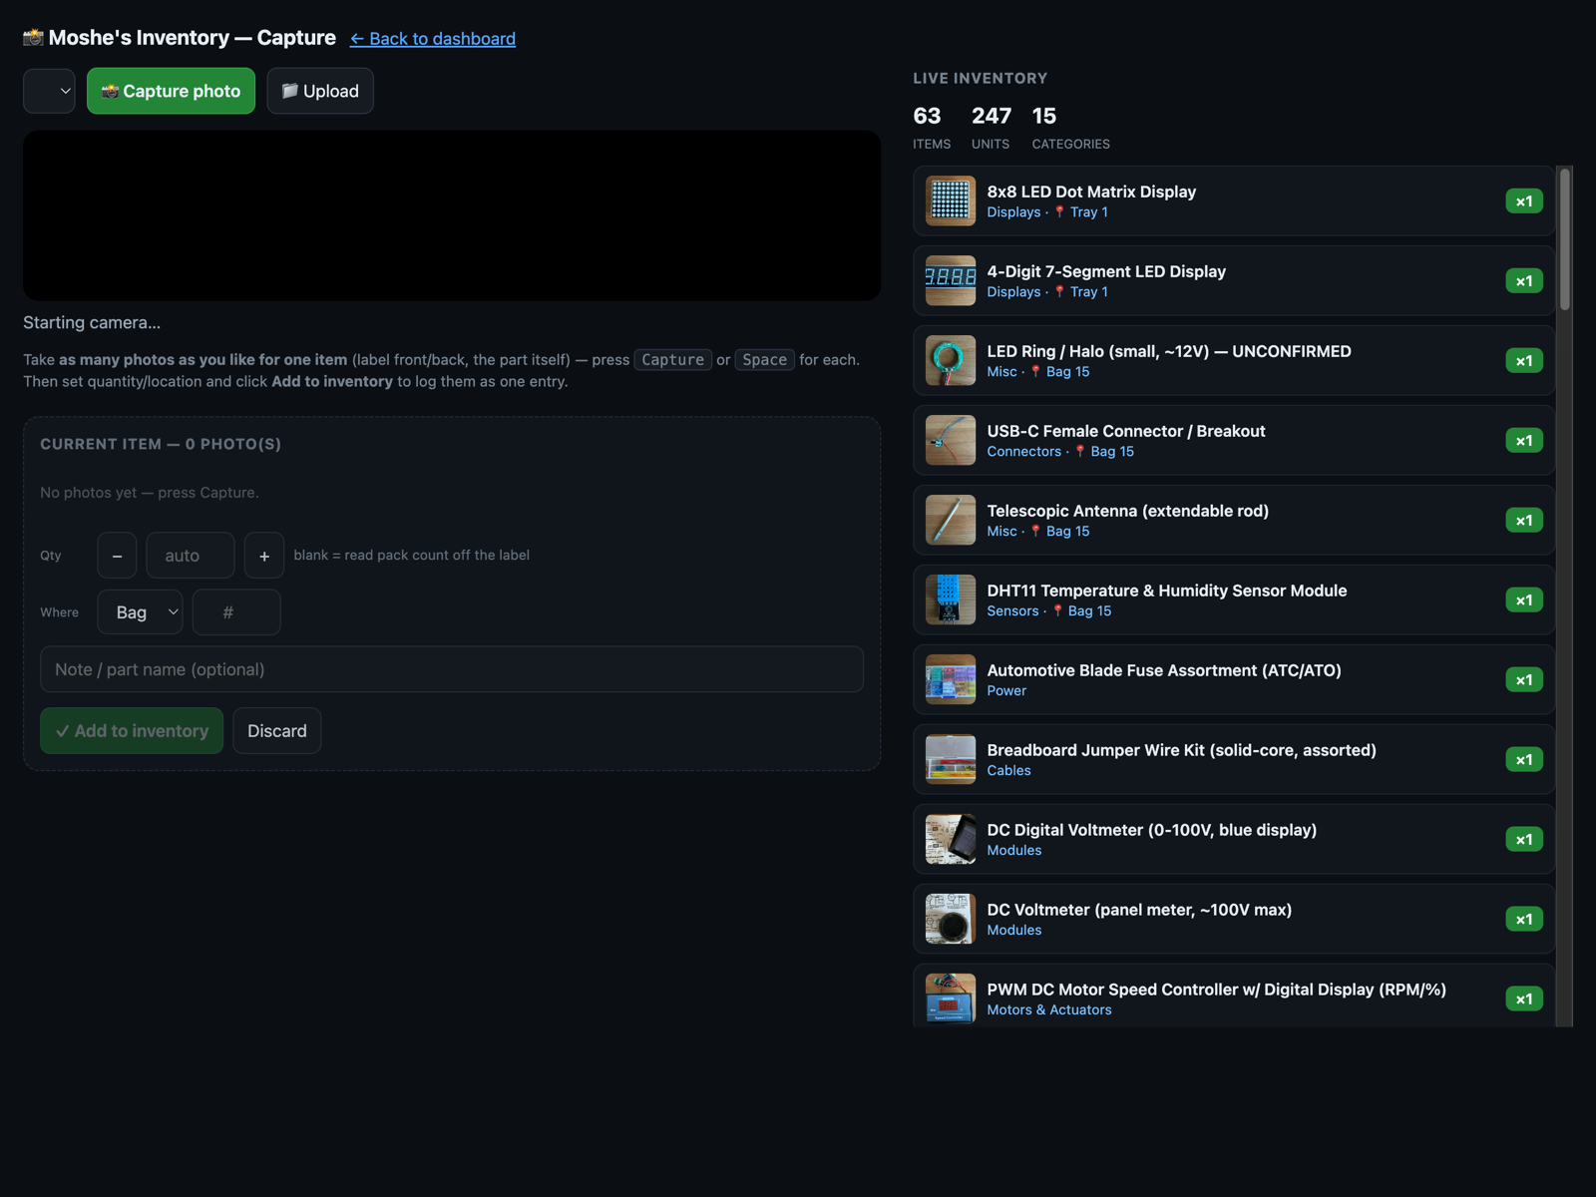This screenshot has height=1197, width=1596.
Task: Click Power category under Blade Fuse Assortment
Action: [1006, 691]
